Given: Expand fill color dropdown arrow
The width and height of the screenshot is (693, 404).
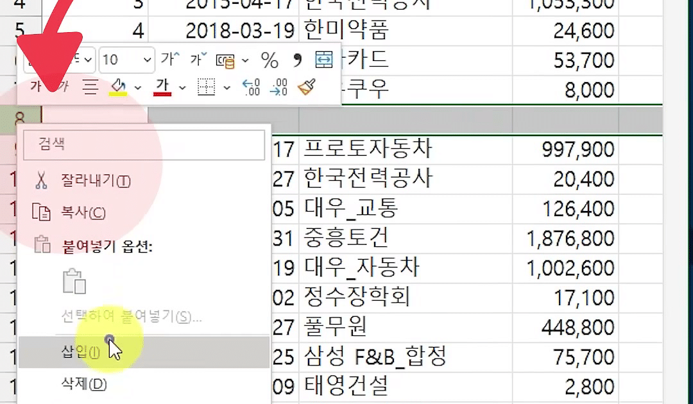Looking at the screenshot, I should pyautogui.click(x=138, y=88).
